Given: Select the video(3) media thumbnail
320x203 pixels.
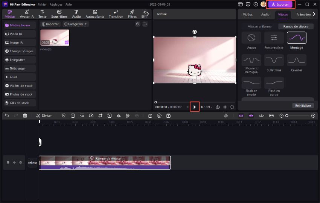Looking at the screenshot, I should pos(55,38).
